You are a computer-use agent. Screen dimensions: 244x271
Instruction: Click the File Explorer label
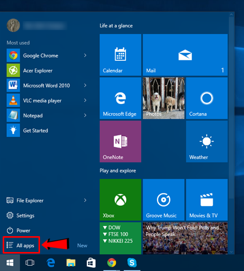30,201
